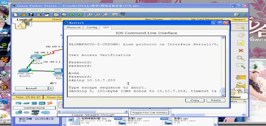266x126 pixels.
Task: Click inside the CLI terminal area
Action: click(x=144, y=66)
